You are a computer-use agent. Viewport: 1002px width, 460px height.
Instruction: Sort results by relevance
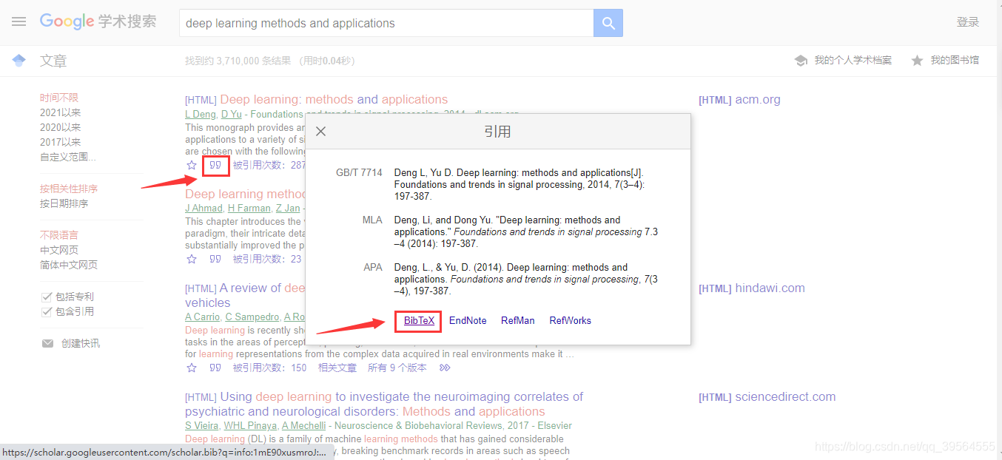[x=68, y=189]
